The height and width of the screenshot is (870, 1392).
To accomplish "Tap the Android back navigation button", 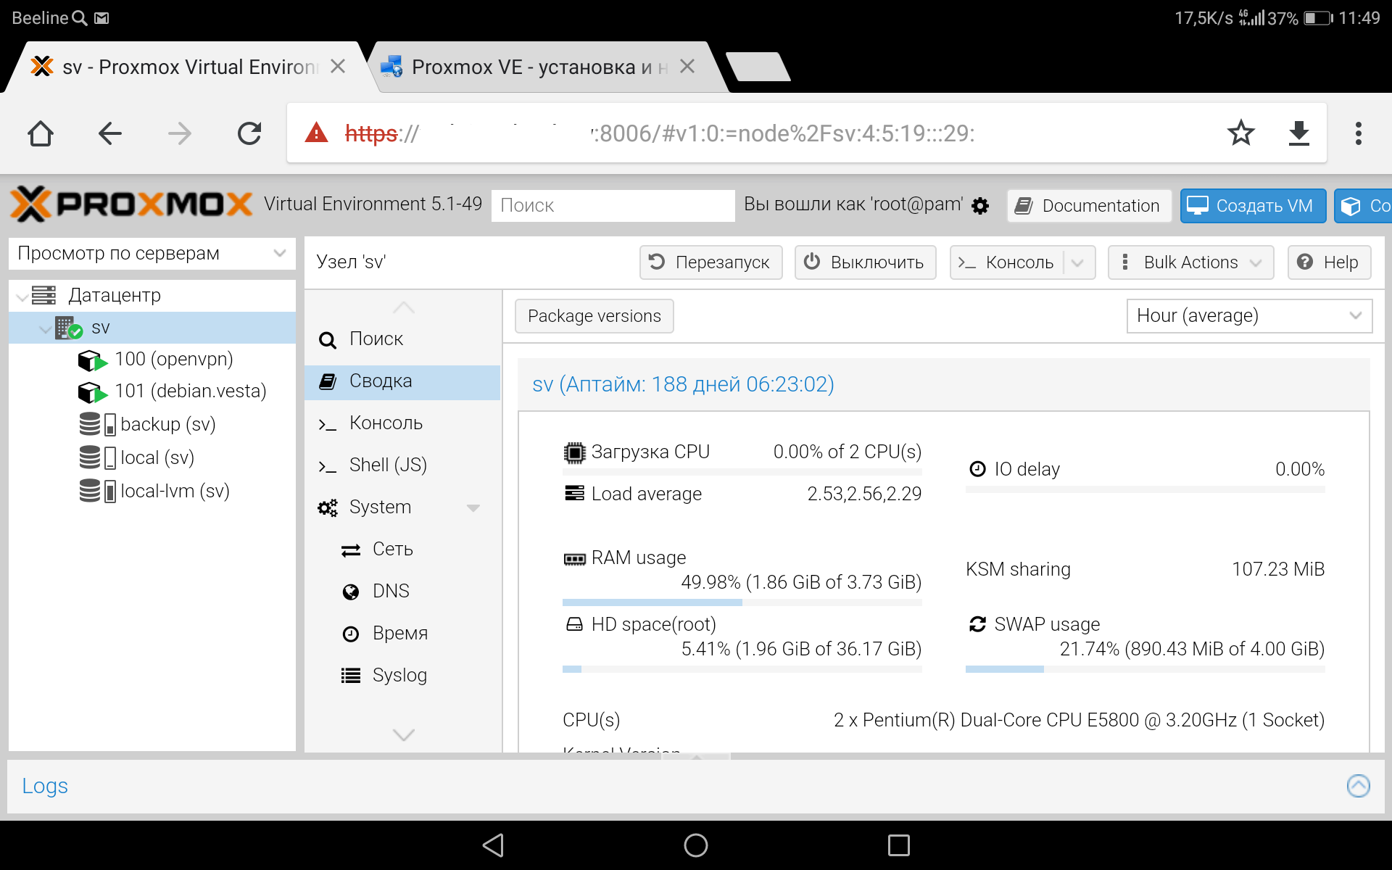I will (493, 845).
